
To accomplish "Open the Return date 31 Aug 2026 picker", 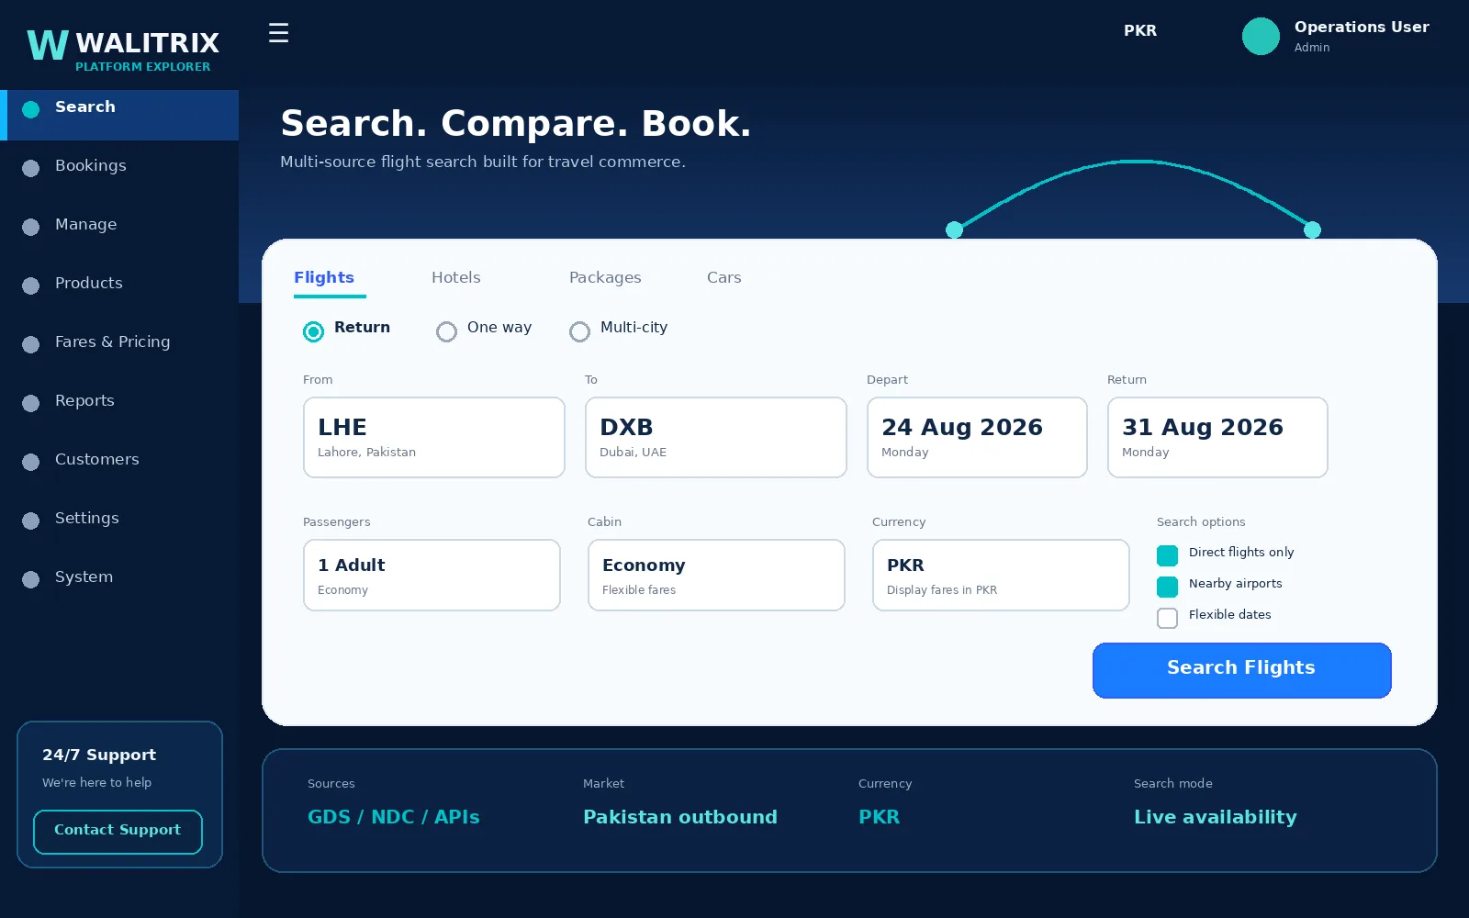I will tap(1217, 437).
